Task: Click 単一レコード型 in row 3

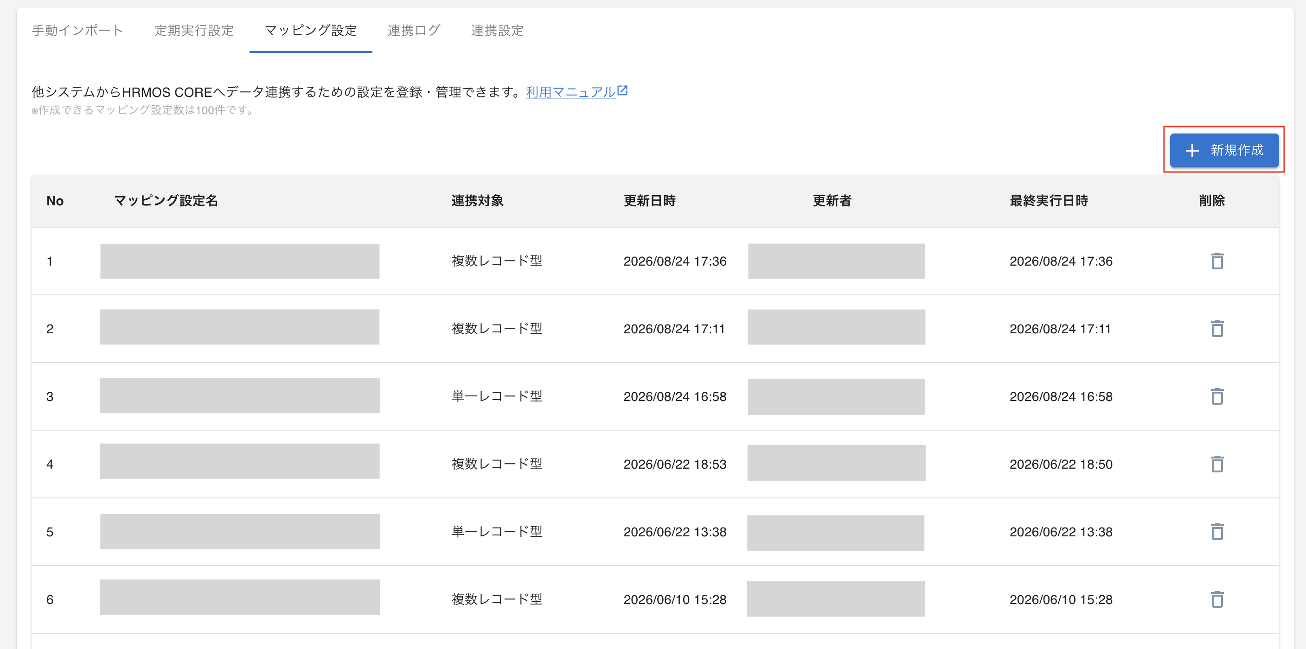Action: tap(497, 396)
